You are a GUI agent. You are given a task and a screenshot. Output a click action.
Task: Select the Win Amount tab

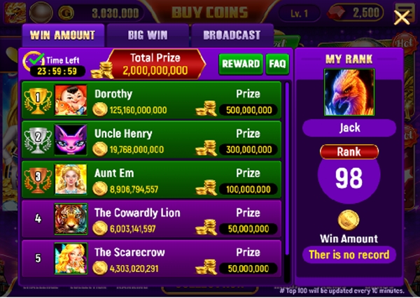(63, 36)
